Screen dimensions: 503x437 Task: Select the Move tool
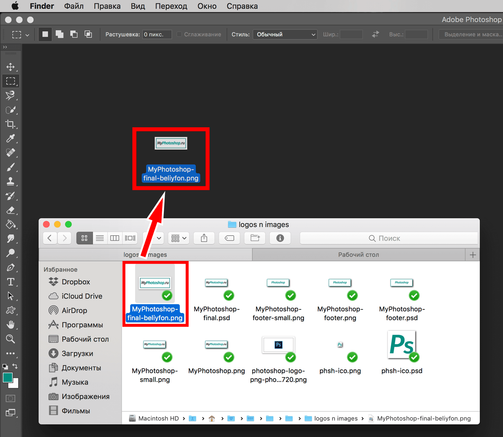(10, 67)
